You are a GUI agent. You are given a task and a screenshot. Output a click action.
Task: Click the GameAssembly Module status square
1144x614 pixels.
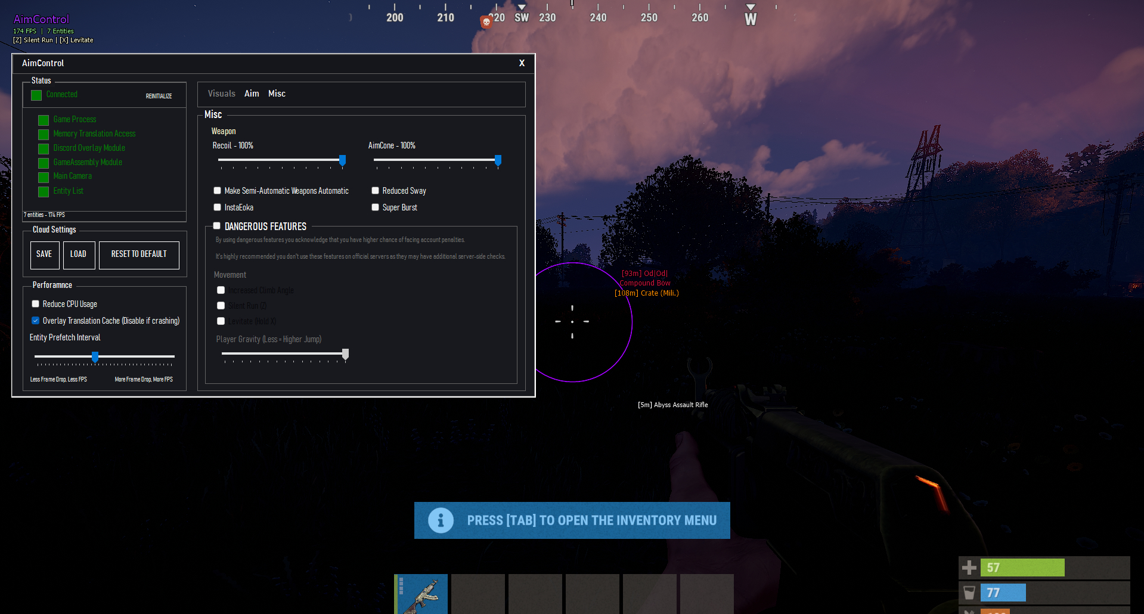click(44, 163)
